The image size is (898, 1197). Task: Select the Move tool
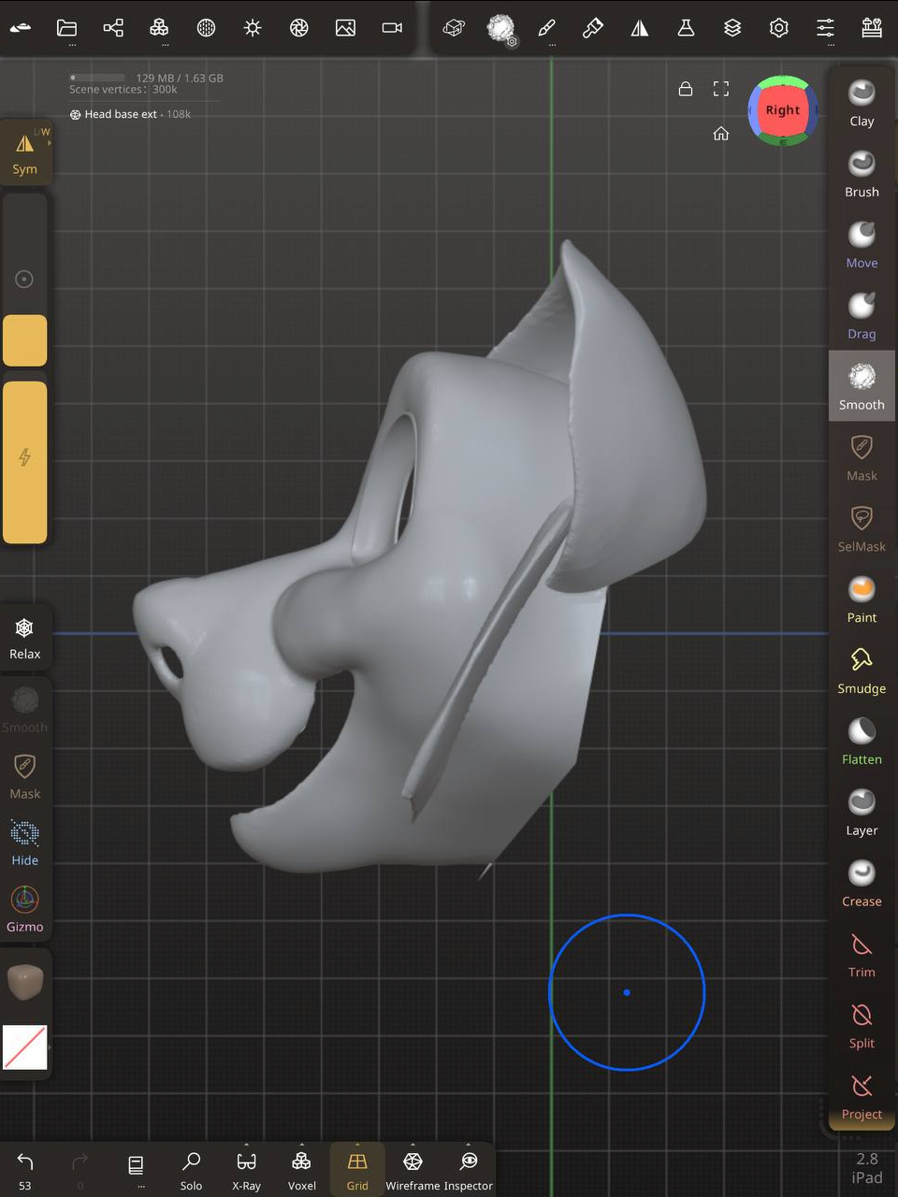[862, 245]
